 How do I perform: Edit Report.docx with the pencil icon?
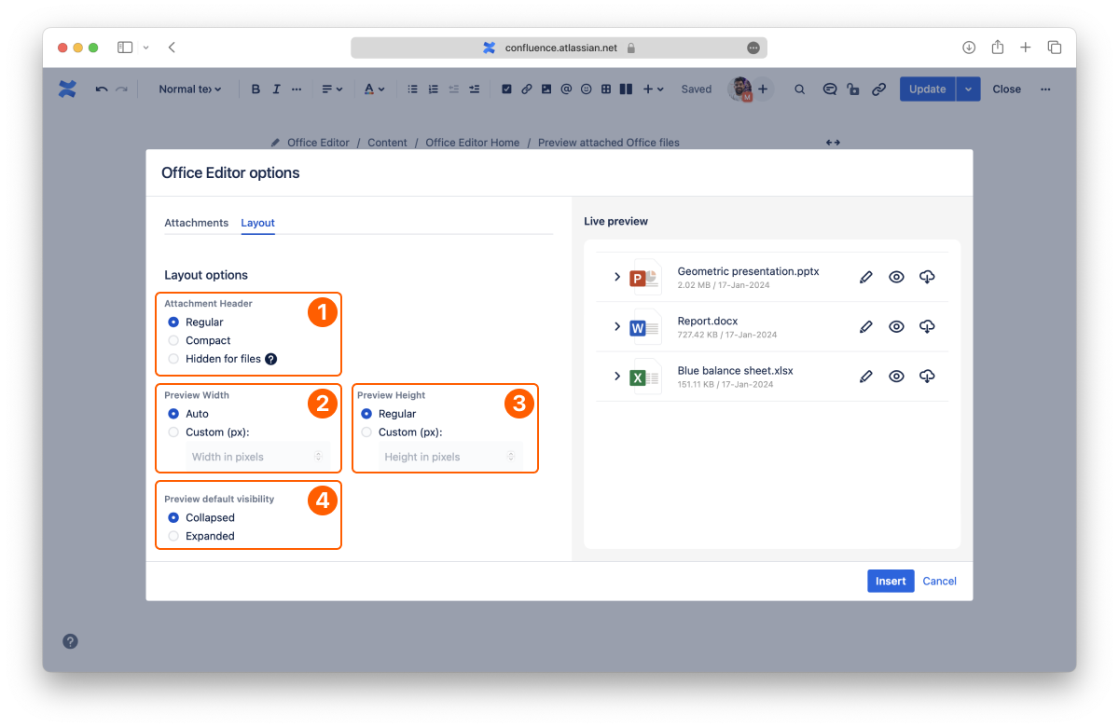tap(866, 326)
